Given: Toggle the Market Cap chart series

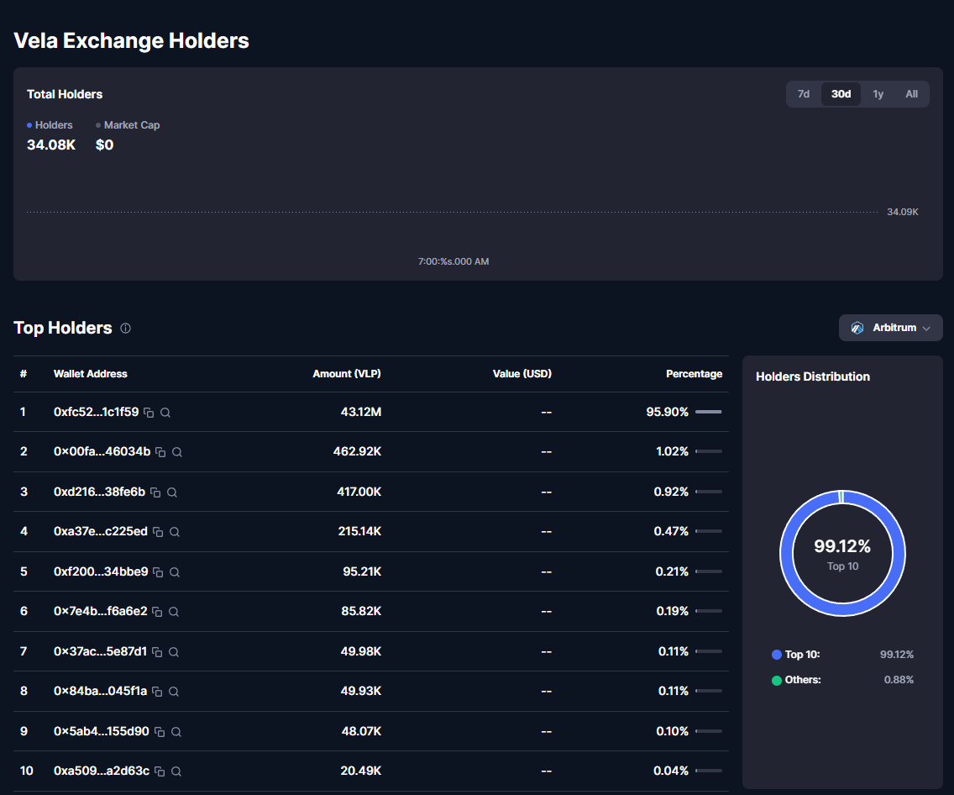Looking at the screenshot, I should tap(128, 125).
